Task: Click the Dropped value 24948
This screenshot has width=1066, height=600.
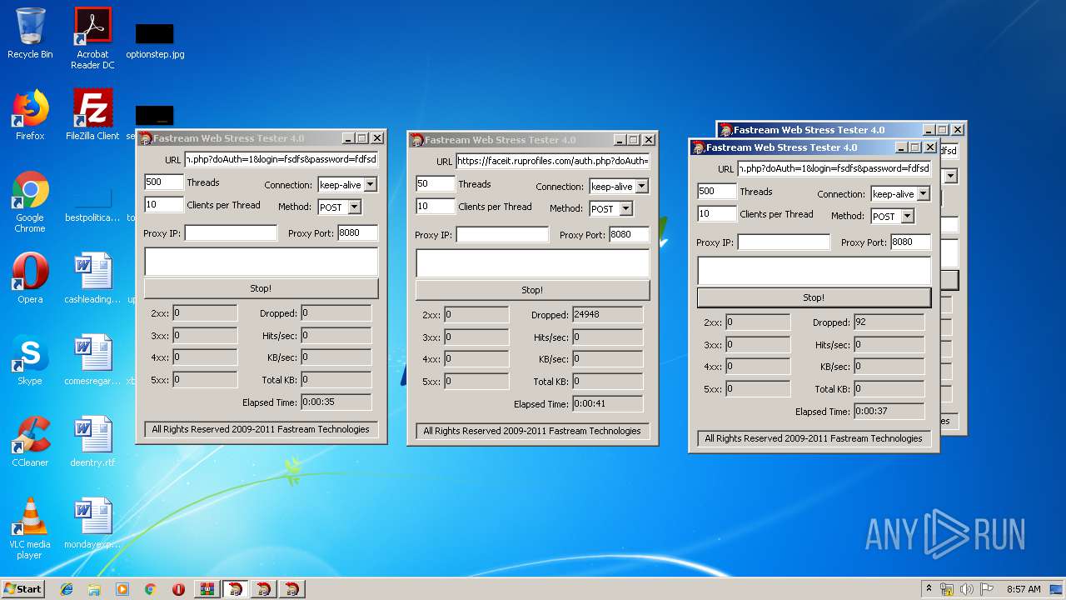Action: click(x=607, y=315)
